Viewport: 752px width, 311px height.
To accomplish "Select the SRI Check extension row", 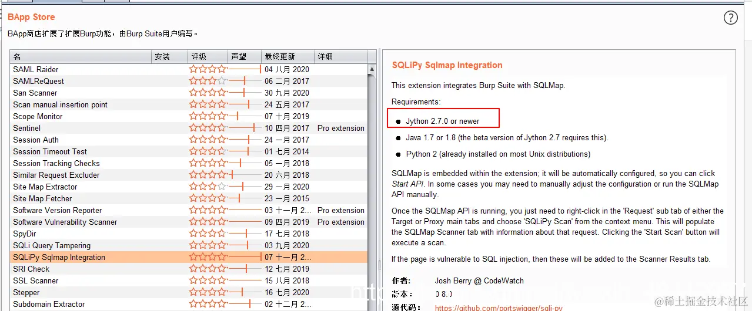I will click(x=189, y=269).
